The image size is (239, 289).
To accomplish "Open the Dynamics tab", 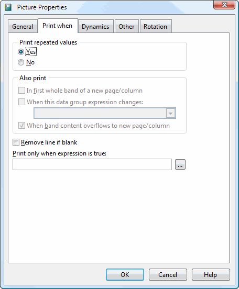I will coord(95,27).
